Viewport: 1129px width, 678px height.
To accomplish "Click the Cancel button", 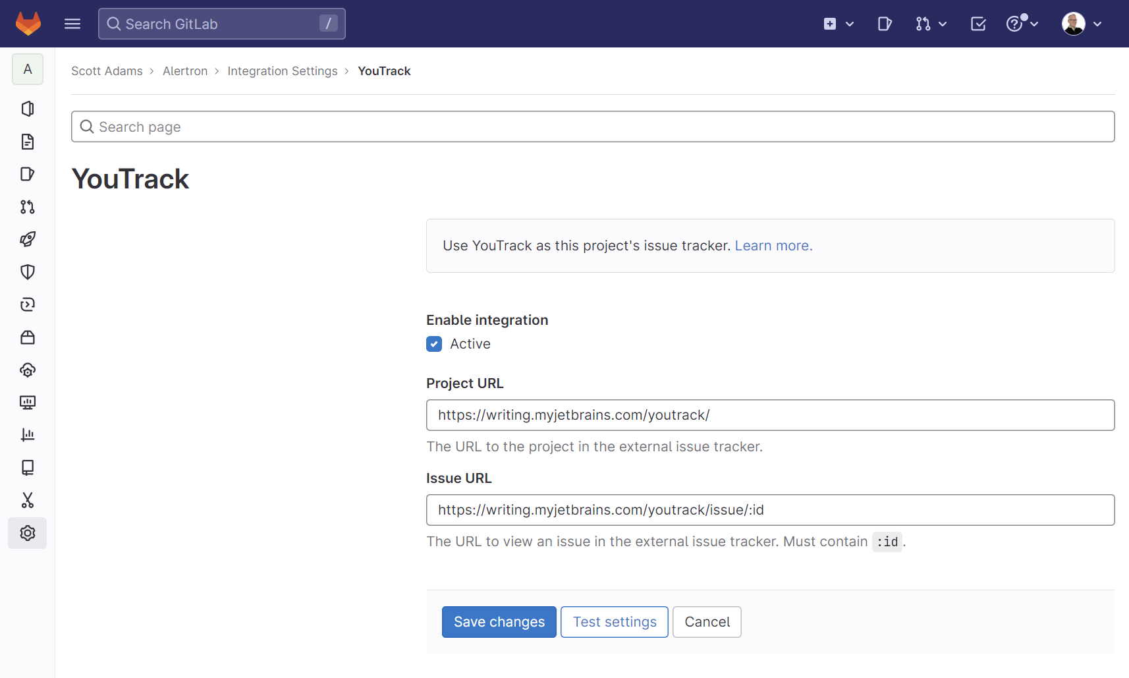I will [707, 622].
